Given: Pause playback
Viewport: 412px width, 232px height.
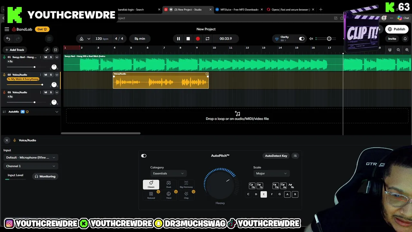Looking at the screenshot, I should pos(178,39).
